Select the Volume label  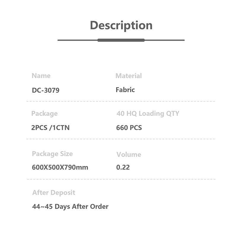pyautogui.click(x=129, y=155)
